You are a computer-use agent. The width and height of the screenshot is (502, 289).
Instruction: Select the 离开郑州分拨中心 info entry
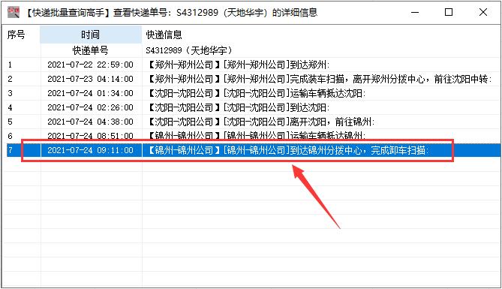click(x=320, y=79)
